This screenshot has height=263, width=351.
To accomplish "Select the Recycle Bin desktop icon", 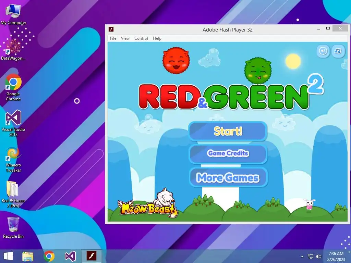I will tap(13, 227).
